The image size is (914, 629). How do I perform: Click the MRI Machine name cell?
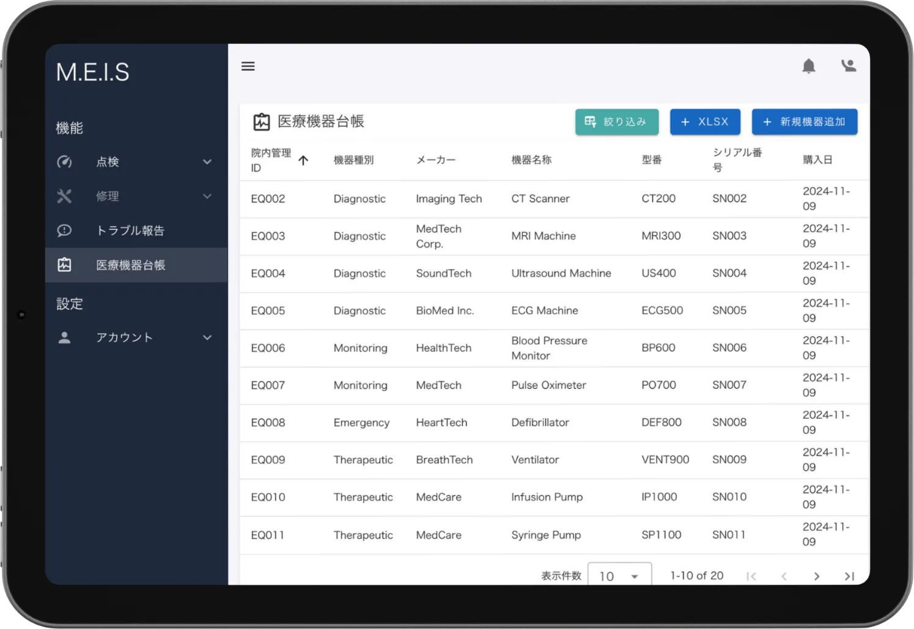(544, 236)
